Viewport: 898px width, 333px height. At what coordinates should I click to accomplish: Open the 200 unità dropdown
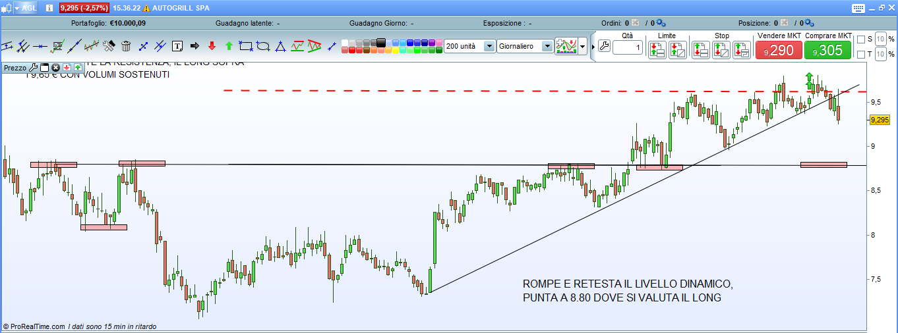489,46
